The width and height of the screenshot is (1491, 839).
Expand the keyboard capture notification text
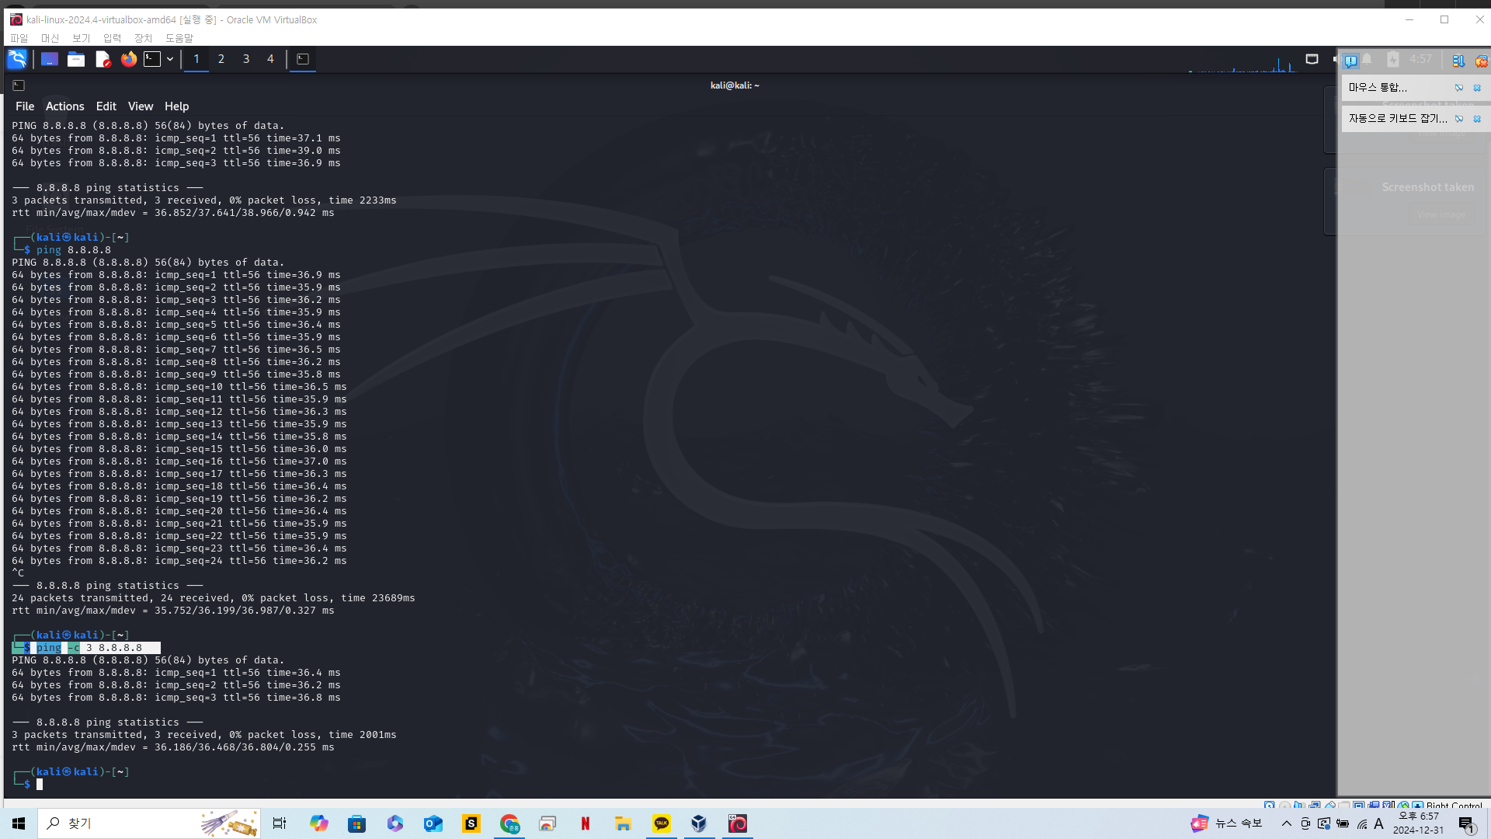1398,118
